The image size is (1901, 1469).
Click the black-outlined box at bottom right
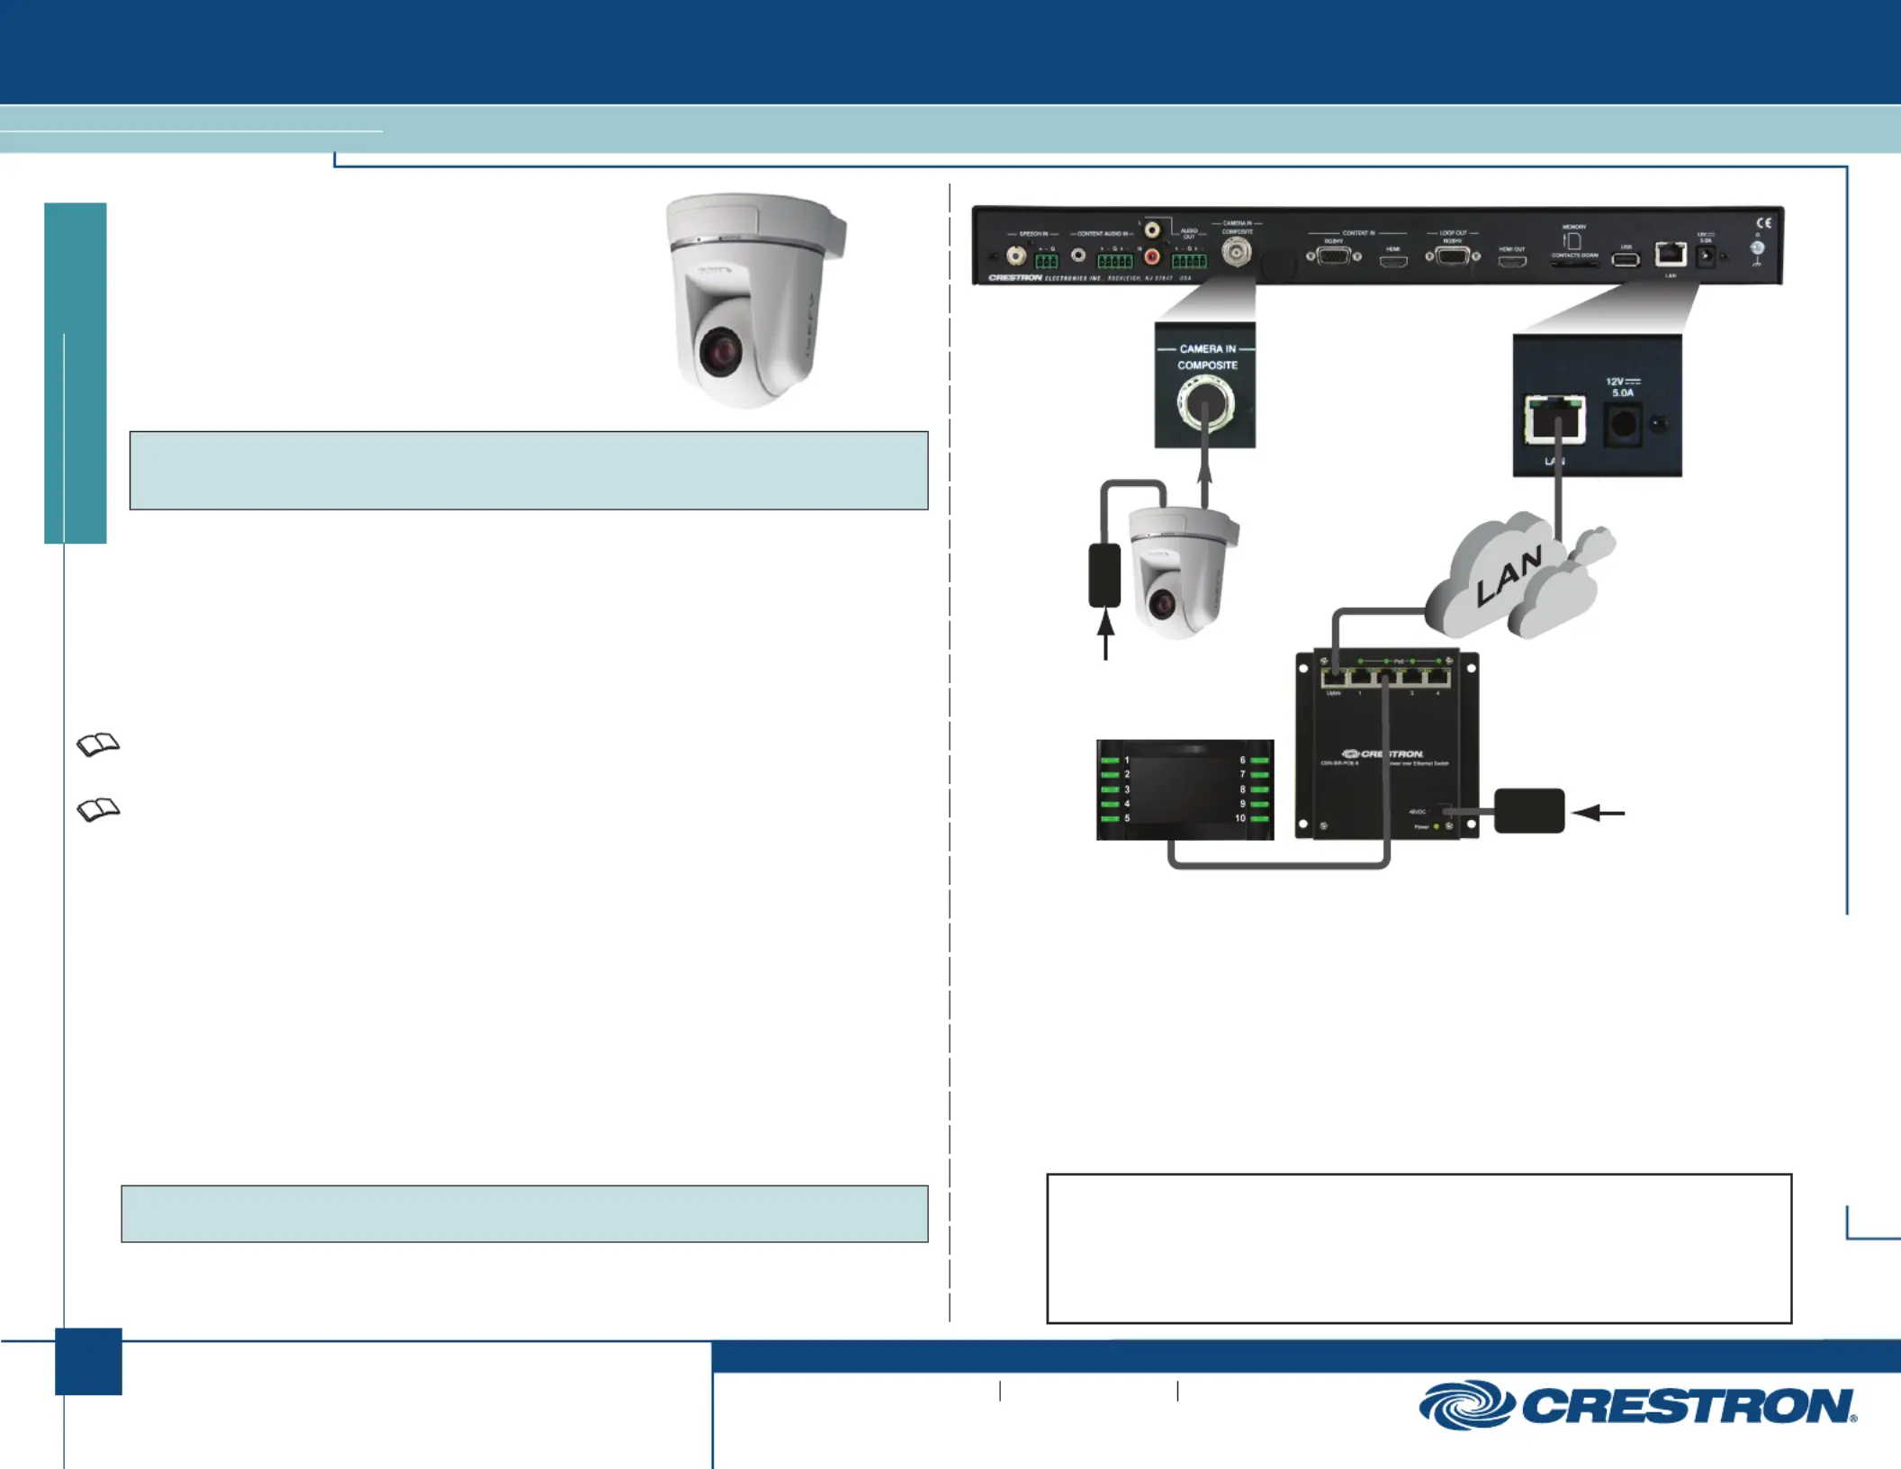point(1419,1248)
